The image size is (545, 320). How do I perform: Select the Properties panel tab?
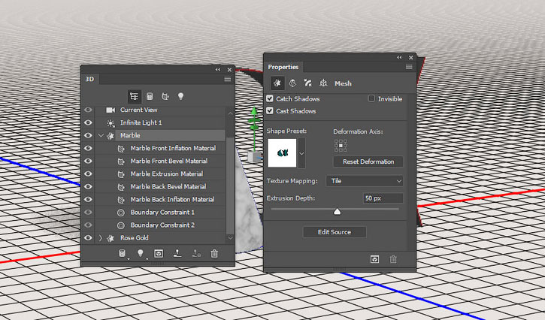[283, 67]
